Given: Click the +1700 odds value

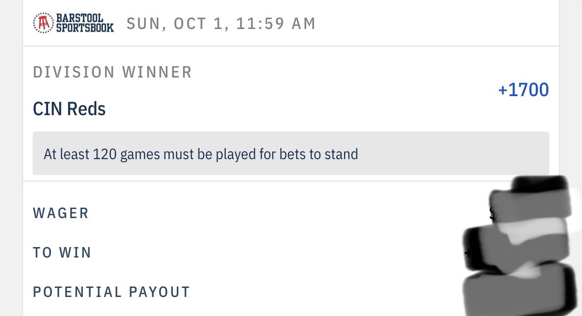Looking at the screenshot, I should click(x=523, y=90).
